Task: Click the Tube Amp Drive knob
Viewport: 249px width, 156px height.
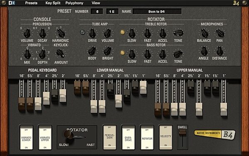Action: [x=92, y=33]
